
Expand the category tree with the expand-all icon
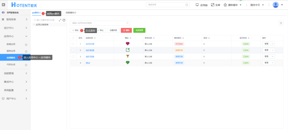pyautogui.click(x=60, y=20)
